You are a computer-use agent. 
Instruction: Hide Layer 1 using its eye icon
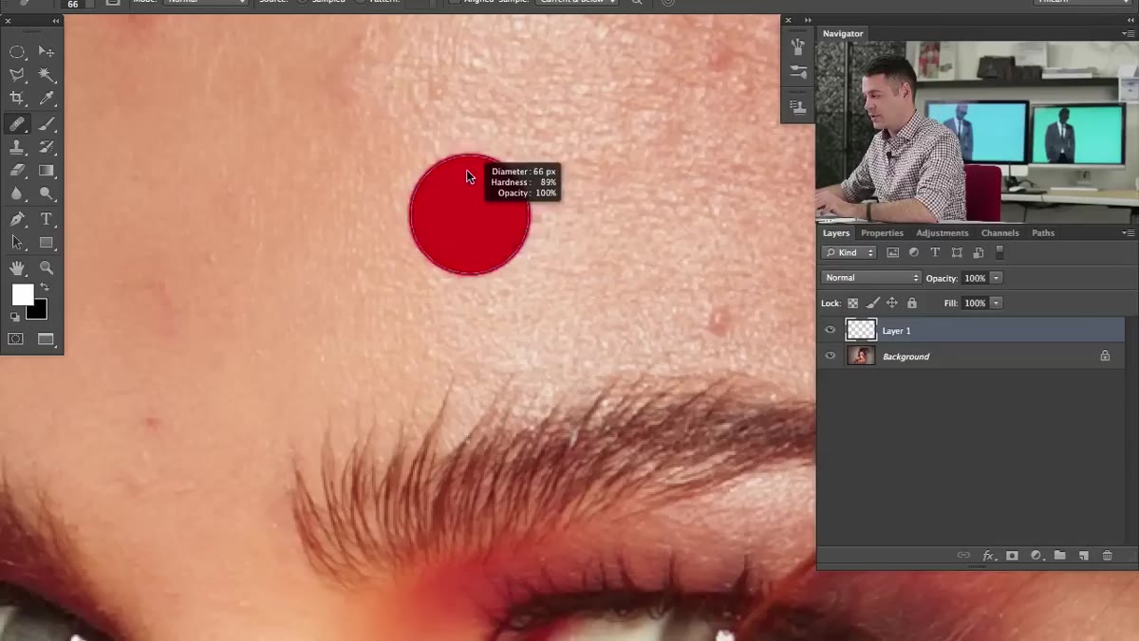831,330
